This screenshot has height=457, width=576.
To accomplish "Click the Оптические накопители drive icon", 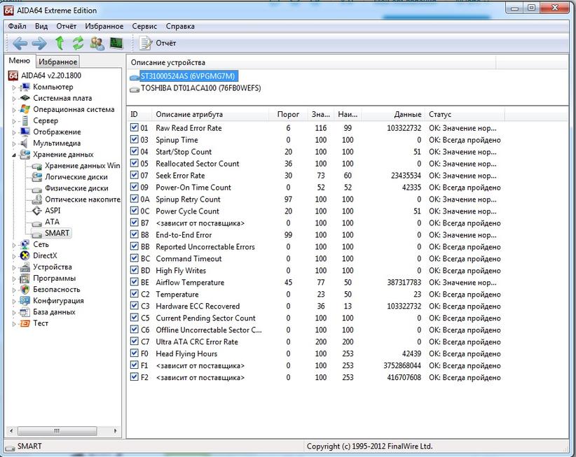I will (x=36, y=199).
